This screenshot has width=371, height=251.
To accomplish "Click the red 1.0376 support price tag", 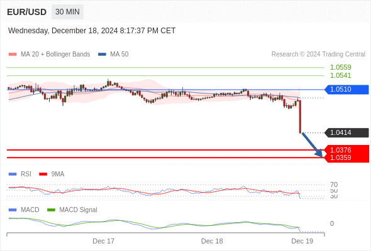I will 346,150.
